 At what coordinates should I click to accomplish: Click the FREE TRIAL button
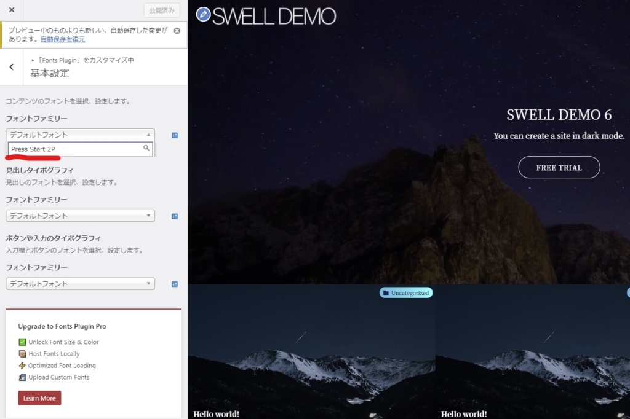(559, 167)
